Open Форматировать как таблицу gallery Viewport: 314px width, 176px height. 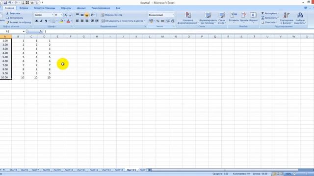coord(208,18)
